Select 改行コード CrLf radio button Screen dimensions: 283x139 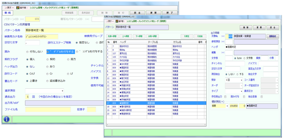pos(27,74)
